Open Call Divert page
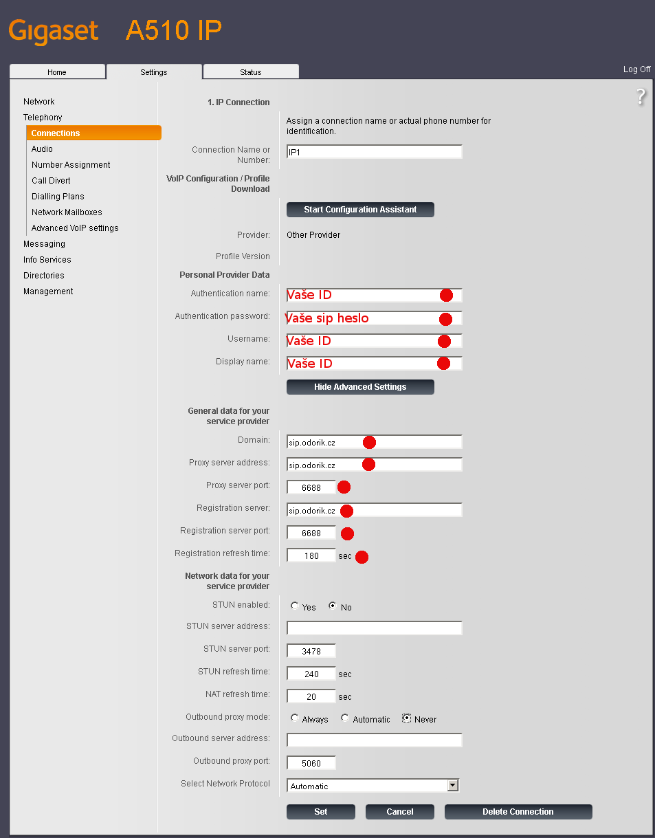Viewport: 655px width, 838px height. tap(51, 181)
